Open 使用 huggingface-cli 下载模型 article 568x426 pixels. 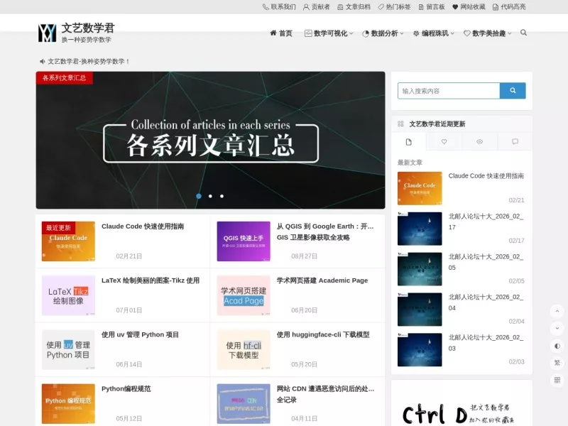tap(323, 334)
